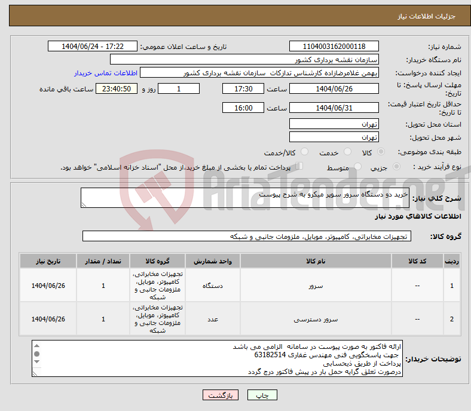The width and height of the screenshot is (471, 411).
Task: Select the کالا radio button
Action: coord(381,152)
